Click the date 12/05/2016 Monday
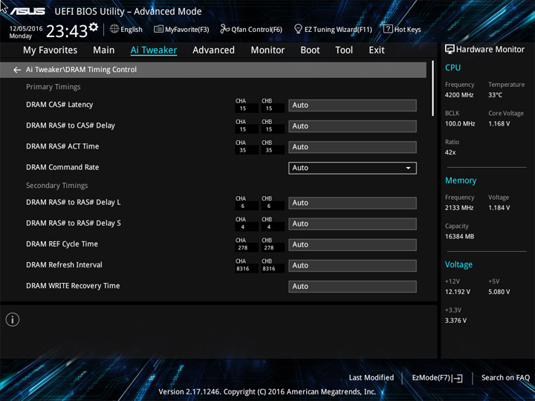Viewport: 535px width, 401px height. coord(26,33)
